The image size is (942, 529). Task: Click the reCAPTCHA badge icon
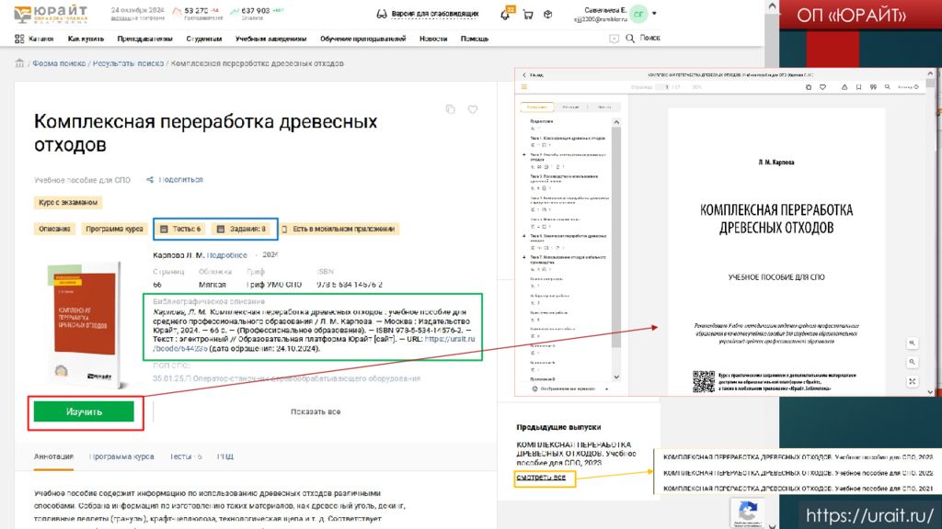(x=747, y=512)
